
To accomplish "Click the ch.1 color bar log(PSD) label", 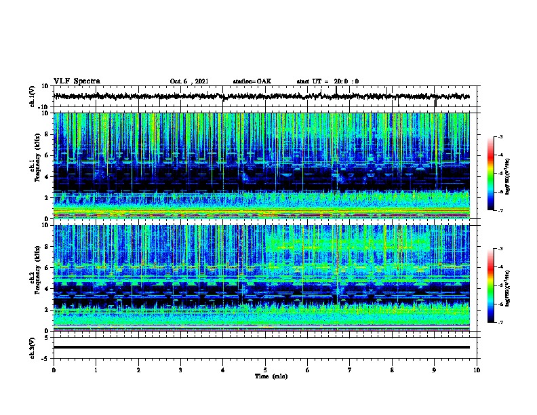I will coord(508,177).
